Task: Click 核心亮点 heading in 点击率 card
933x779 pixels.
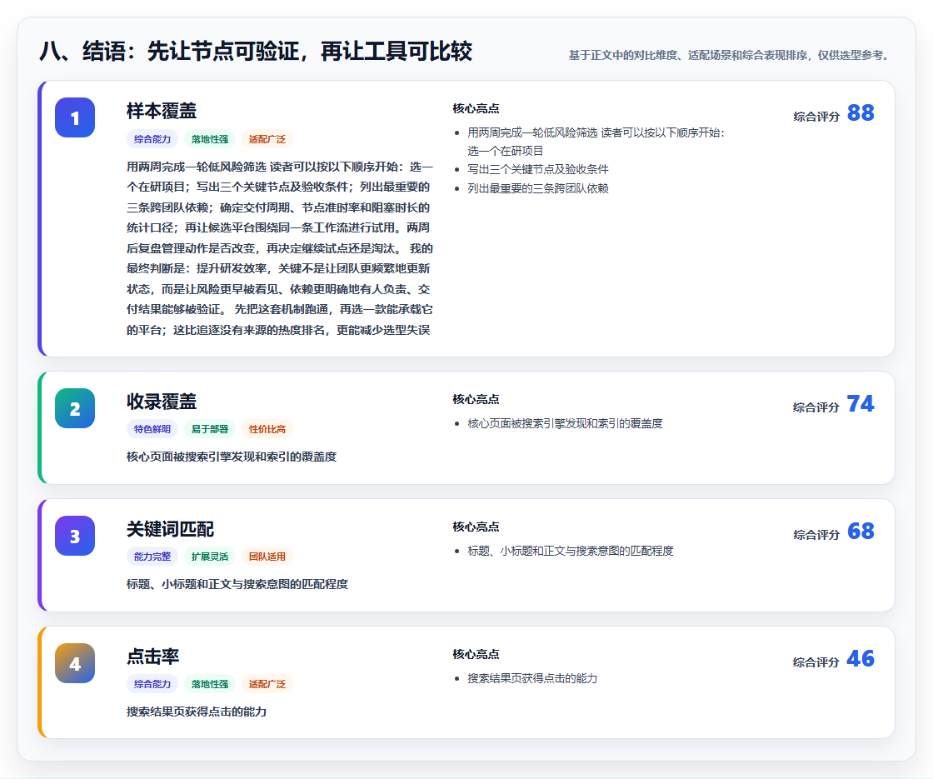Action: [x=476, y=653]
